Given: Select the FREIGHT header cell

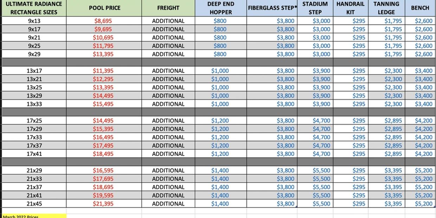Looking at the screenshot, I should click(x=168, y=8).
